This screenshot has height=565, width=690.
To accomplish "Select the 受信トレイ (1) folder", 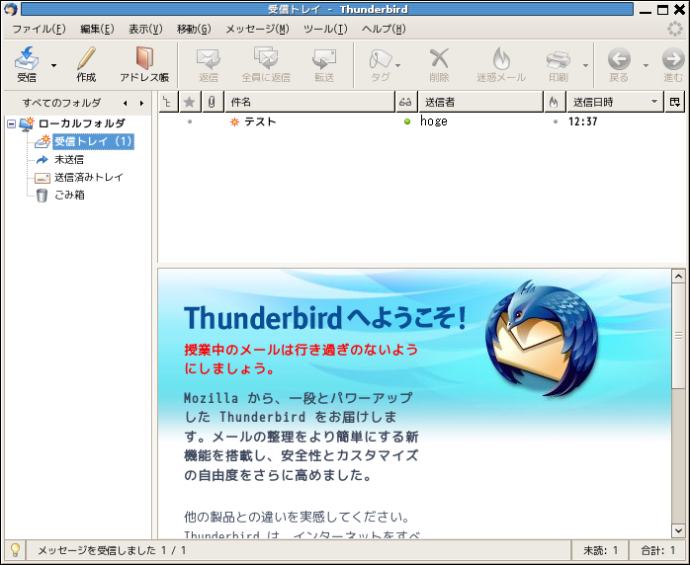I will tap(93, 141).
